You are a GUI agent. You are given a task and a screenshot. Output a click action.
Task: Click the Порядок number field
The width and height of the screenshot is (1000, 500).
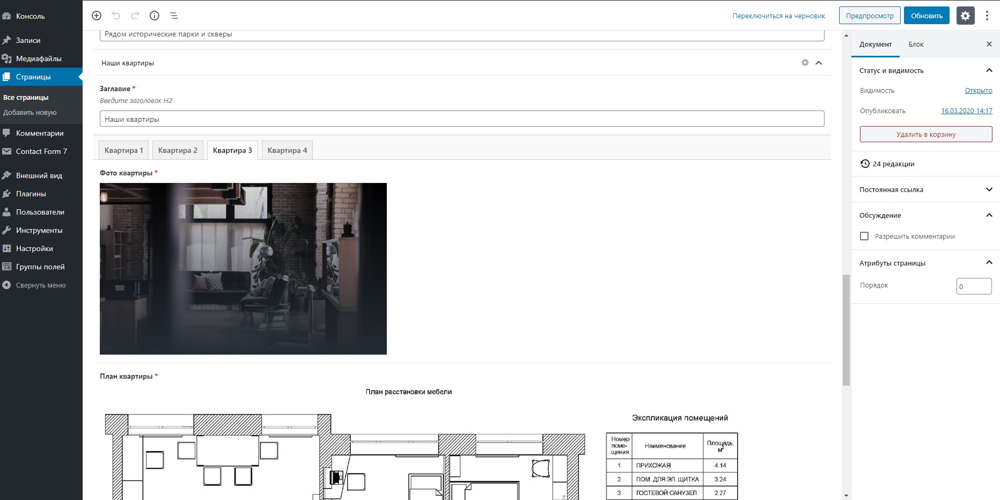click(x=974, y=286)
